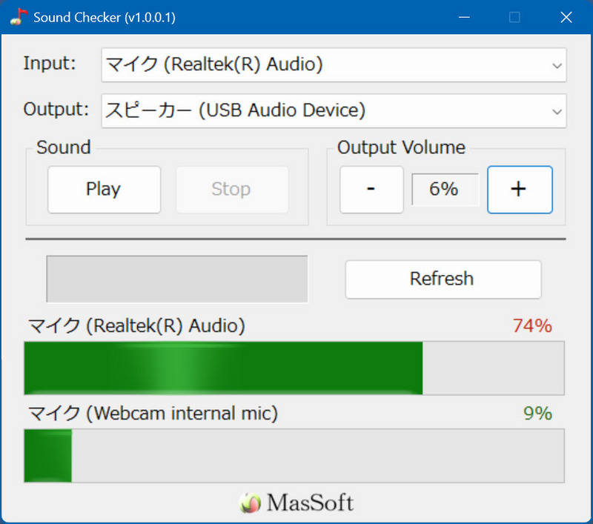Close the Sound Checker window
This screenshot has width=593, height=524.
(x=566, y=17)
